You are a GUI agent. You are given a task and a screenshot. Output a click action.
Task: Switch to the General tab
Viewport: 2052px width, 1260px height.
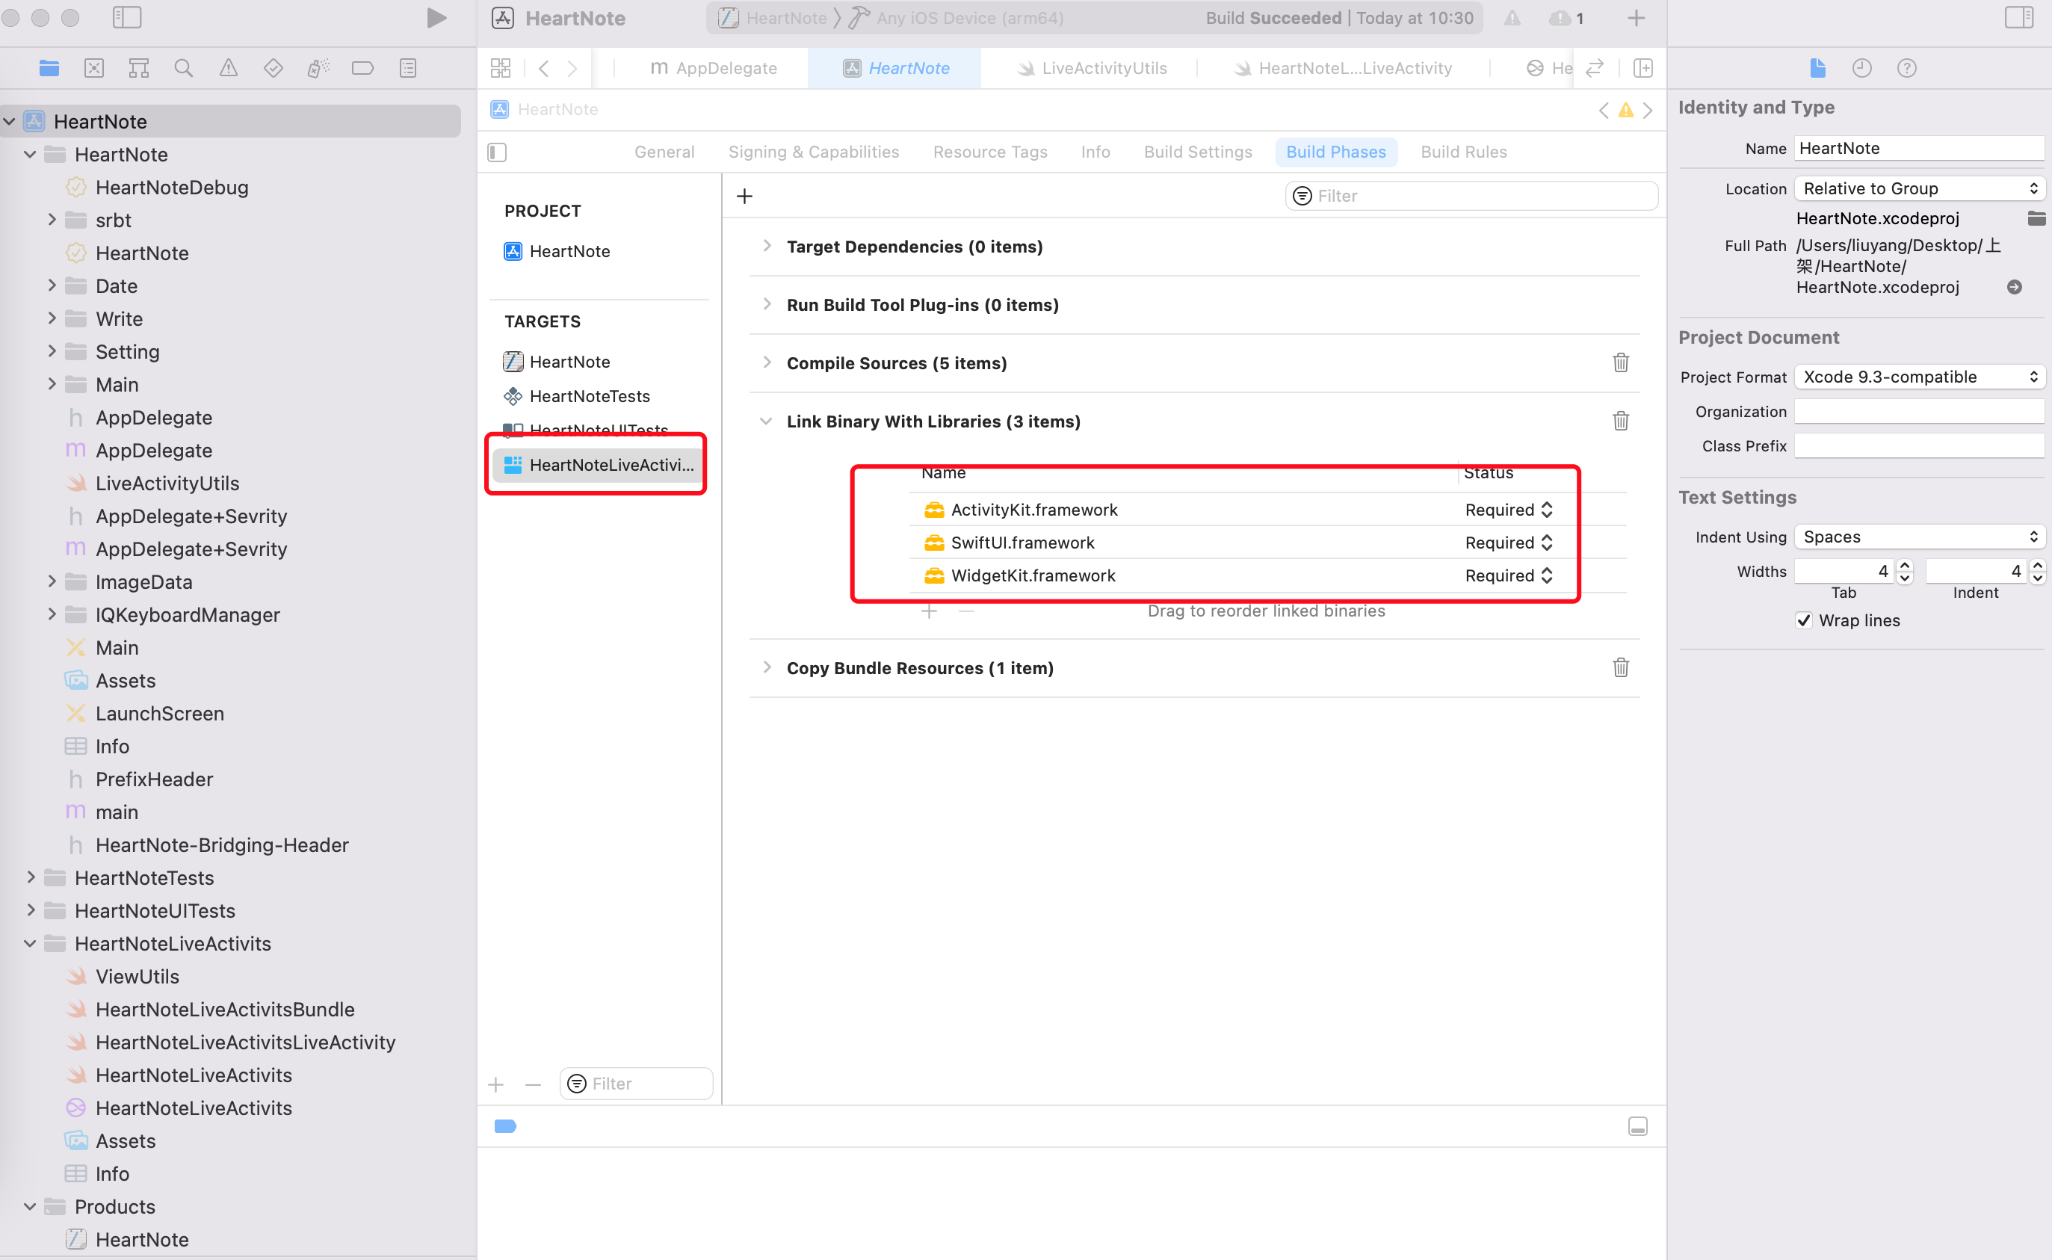(x=664, y=152)
